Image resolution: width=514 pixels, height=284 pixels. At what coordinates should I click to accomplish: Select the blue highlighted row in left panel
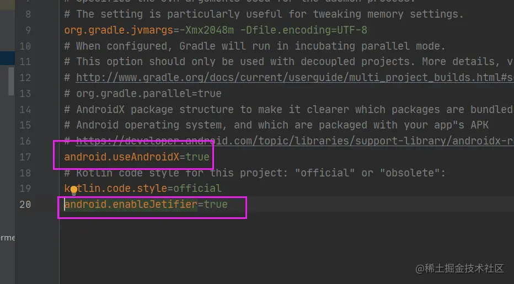[6, 57]
